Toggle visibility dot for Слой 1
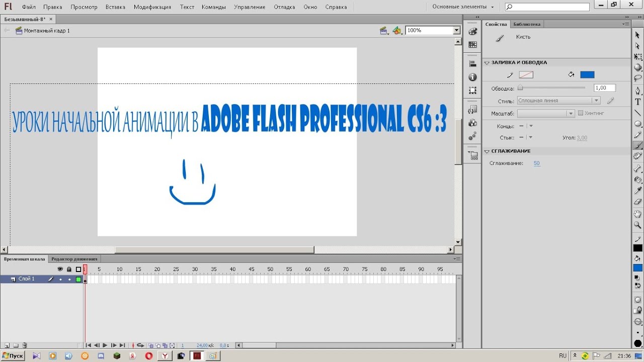Viewport: 644px width, 362px height. coord(60,280)
